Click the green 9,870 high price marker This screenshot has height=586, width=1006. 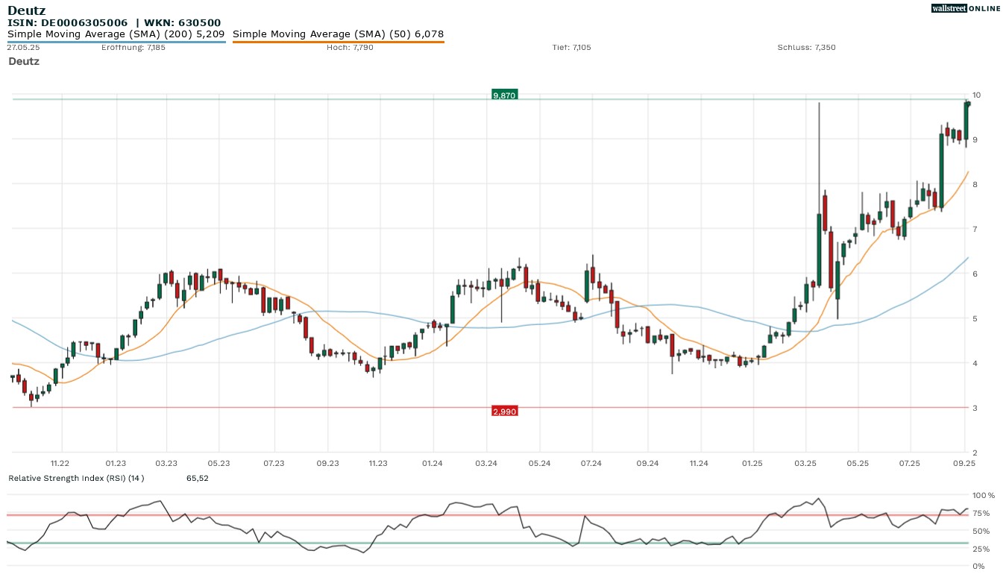[x=504, y=95]
